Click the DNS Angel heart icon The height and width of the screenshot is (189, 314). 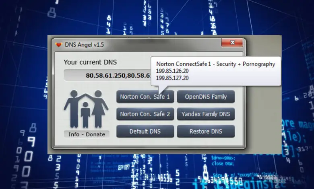[x=58, y=45]
